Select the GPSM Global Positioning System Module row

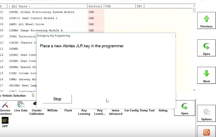pyautogui.click(x=96, y=12)
